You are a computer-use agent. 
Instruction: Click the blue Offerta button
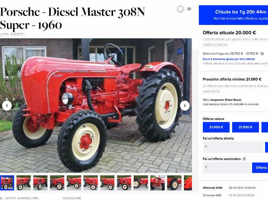260,167
